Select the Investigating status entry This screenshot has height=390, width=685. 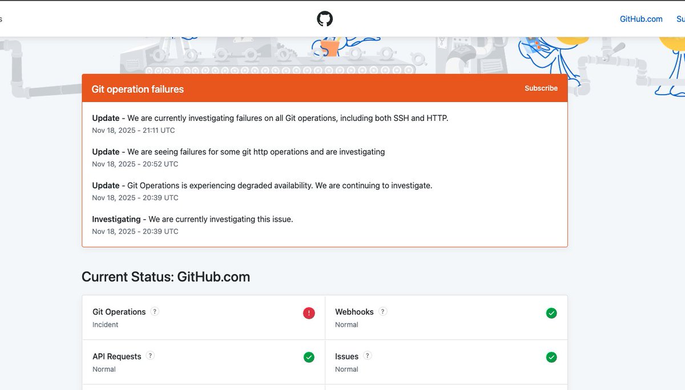(192, 219)
